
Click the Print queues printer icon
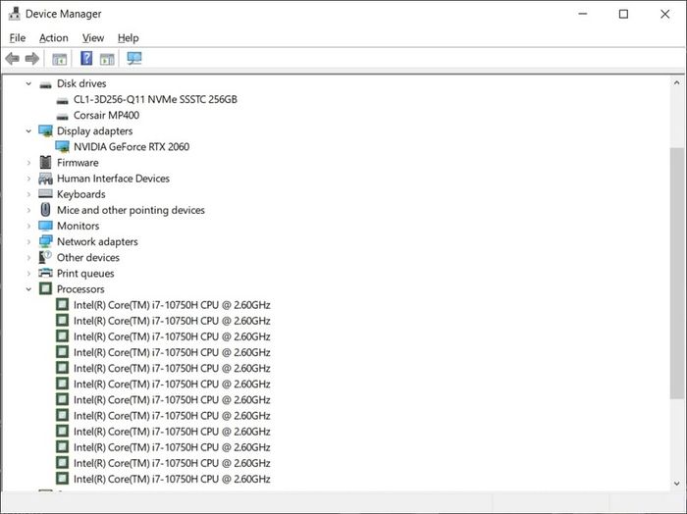pos(45,273)
